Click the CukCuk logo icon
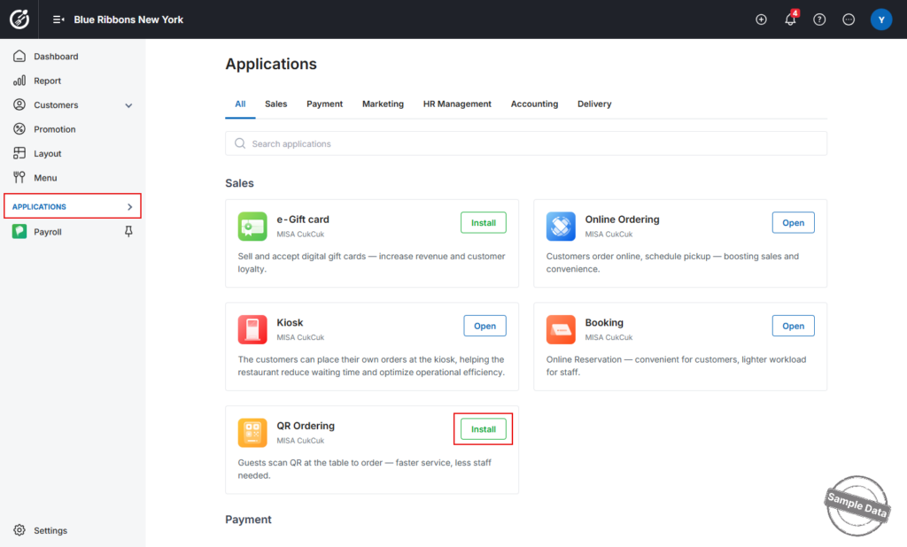 (x=19, y=19)
